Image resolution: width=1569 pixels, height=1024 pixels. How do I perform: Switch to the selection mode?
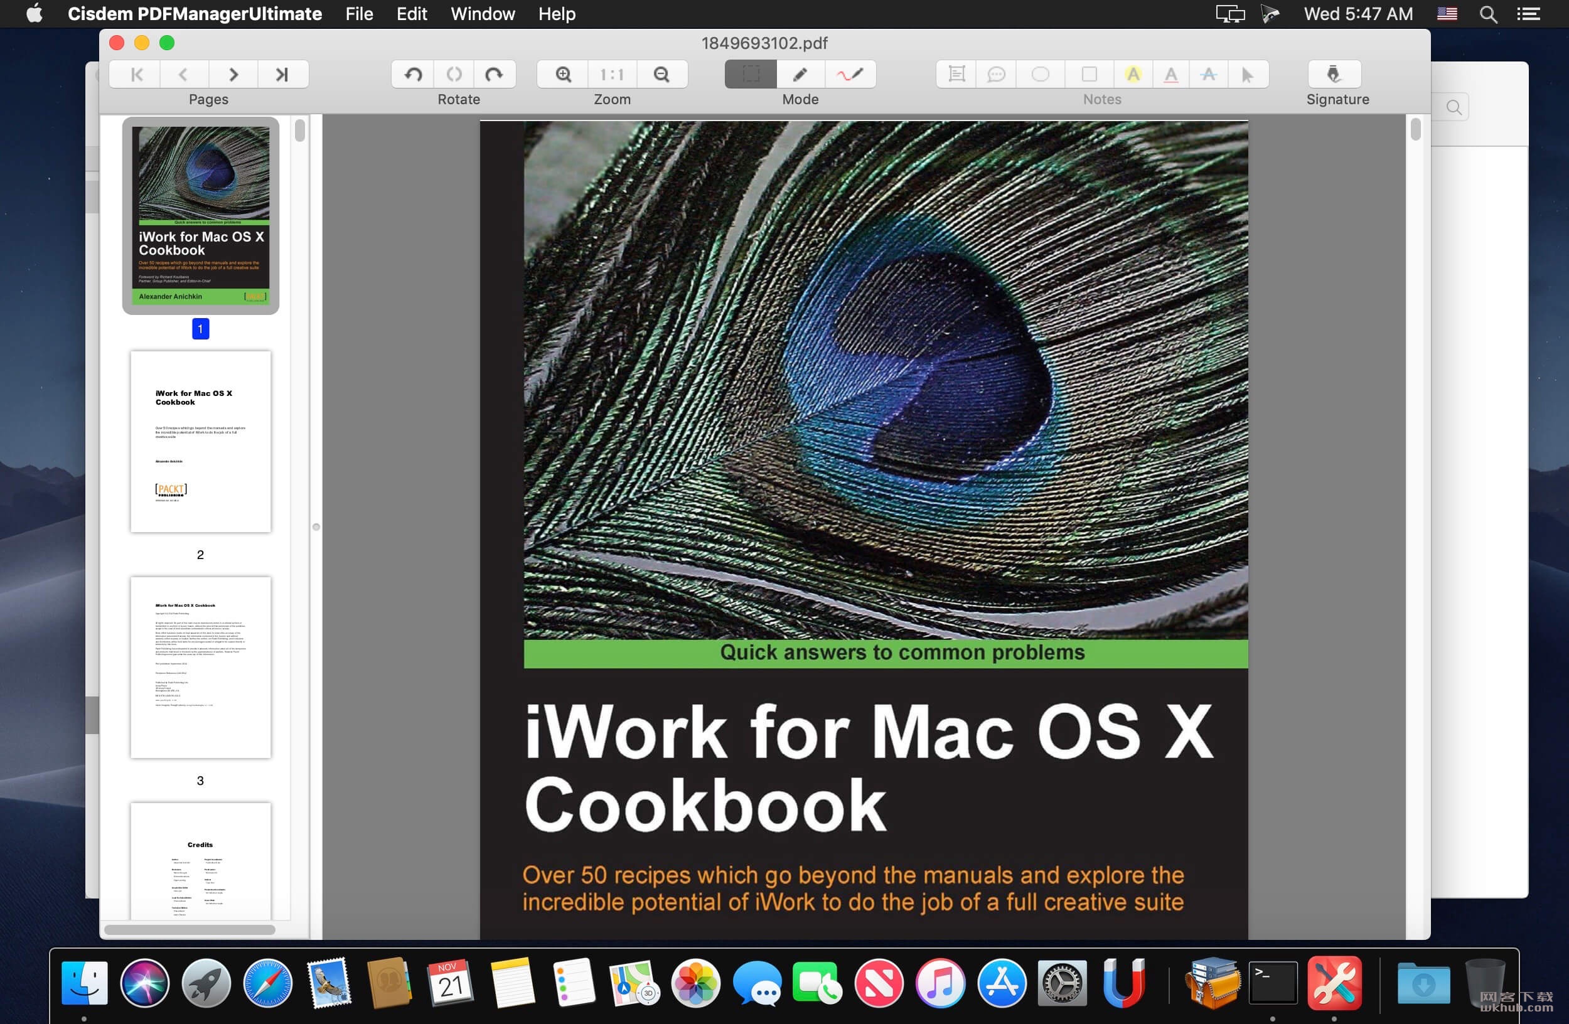[750, 75]
